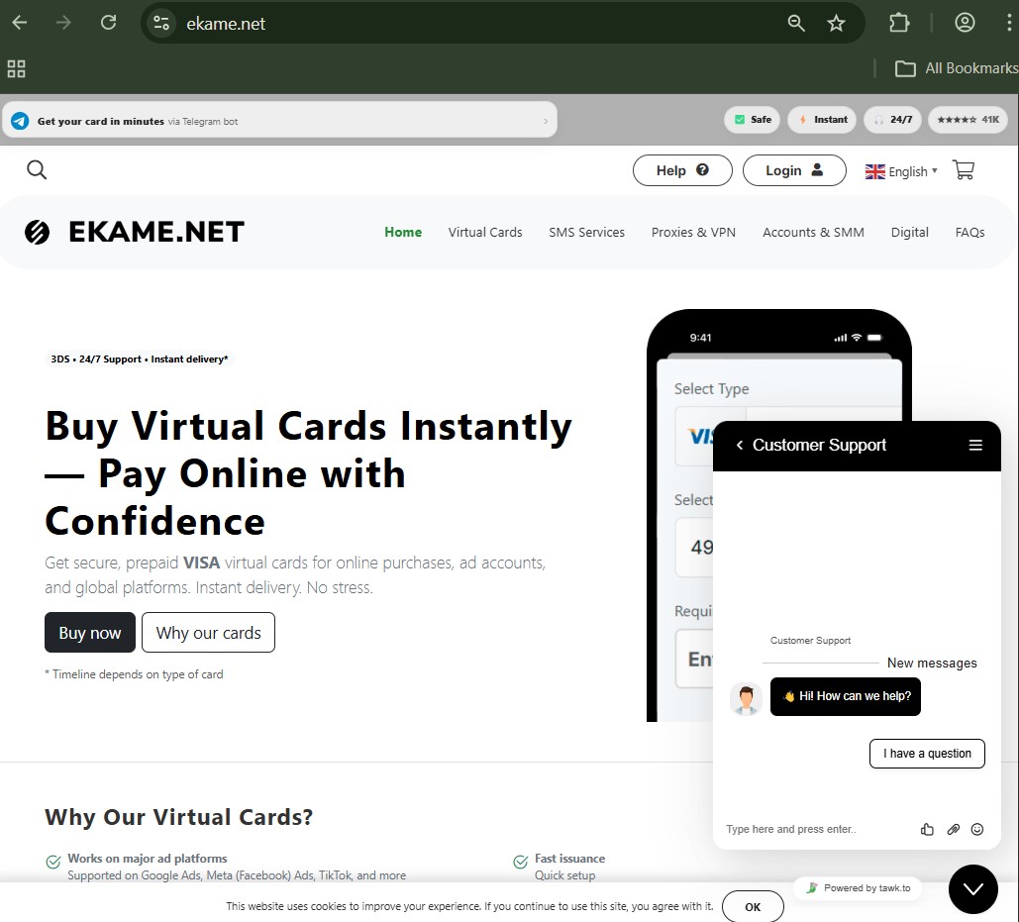This screenshot has width=1019, height=922.
Task: Attach a file in the chat
Action: coord(953,829)
